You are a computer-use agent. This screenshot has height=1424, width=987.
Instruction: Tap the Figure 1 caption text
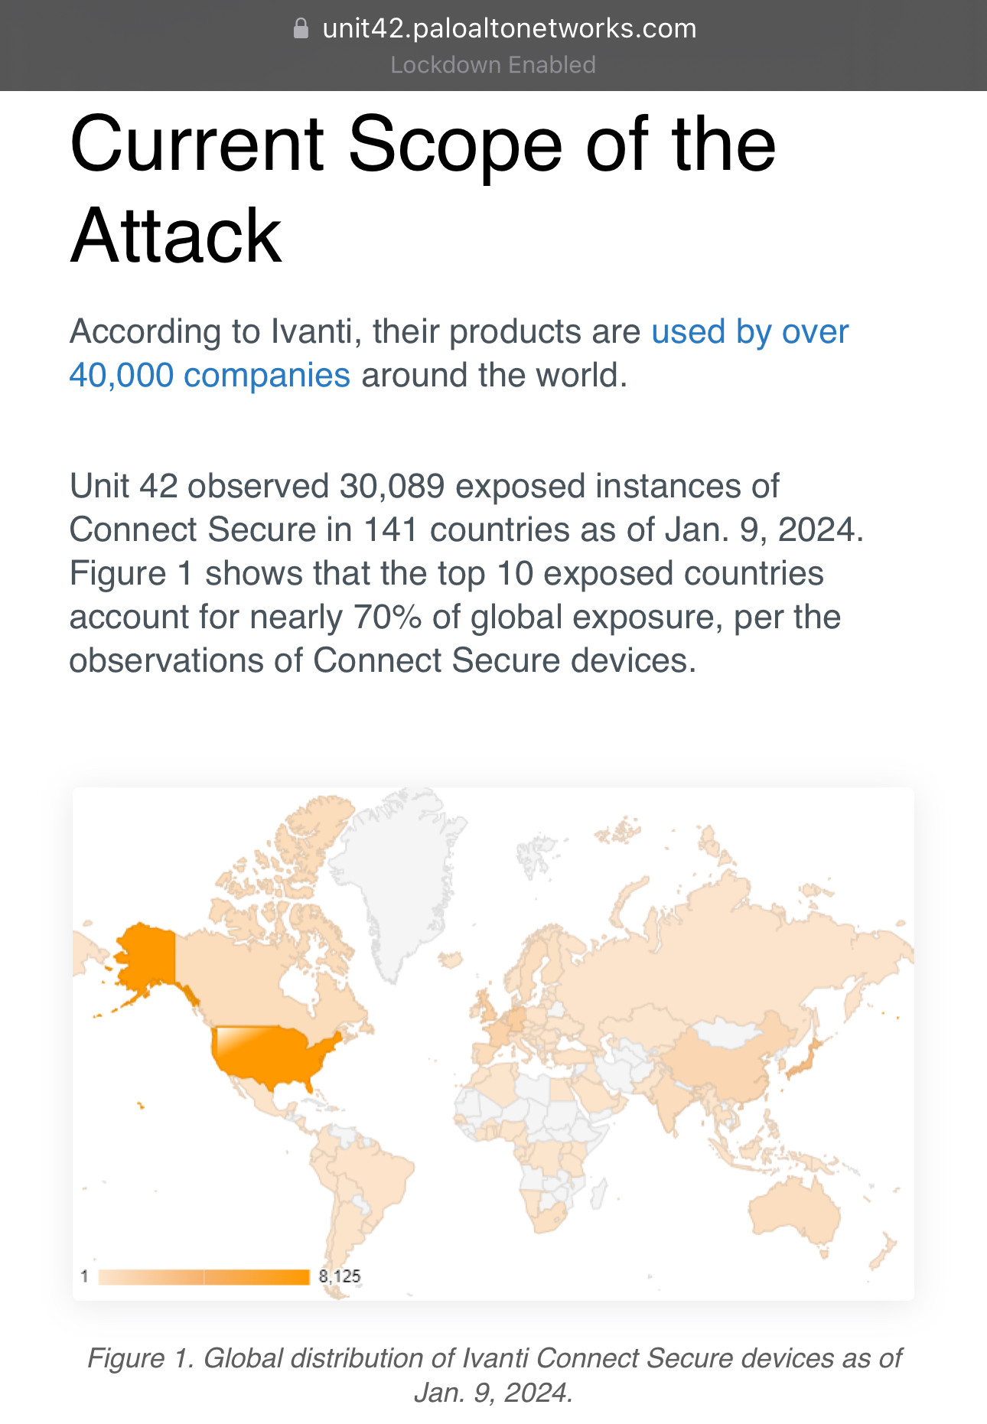point(493,1375)
